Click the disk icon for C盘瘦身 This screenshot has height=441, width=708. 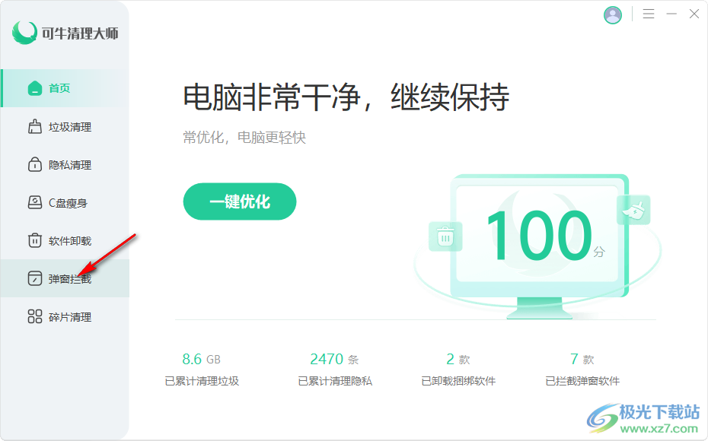tap(35, 203)
